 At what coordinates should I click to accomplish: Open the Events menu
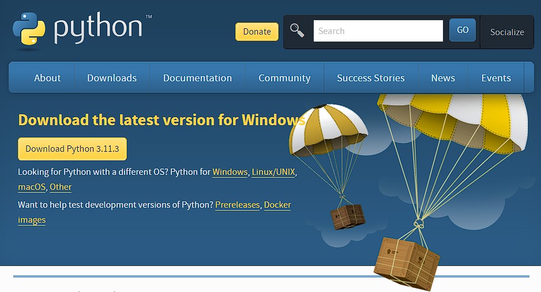[496, 78]
